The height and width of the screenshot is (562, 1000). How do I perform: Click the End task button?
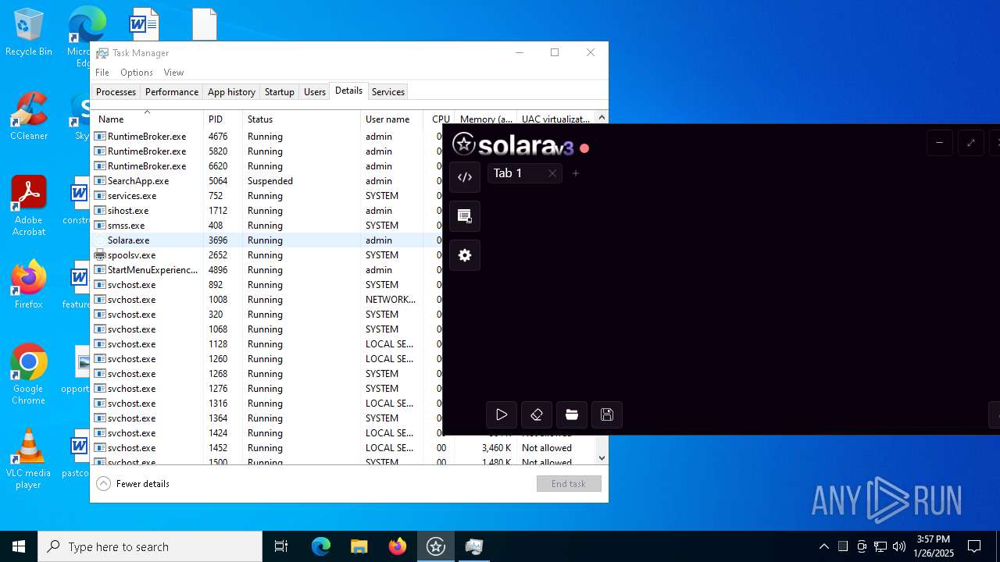(x=569, y=484)
